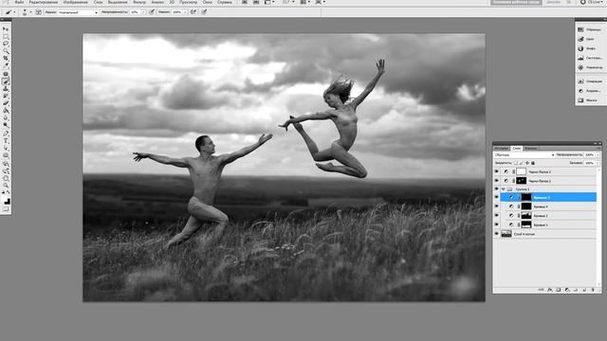Switch to the Слои tab
This screenshot has width=607, height=341.
[x=516, y=148]
